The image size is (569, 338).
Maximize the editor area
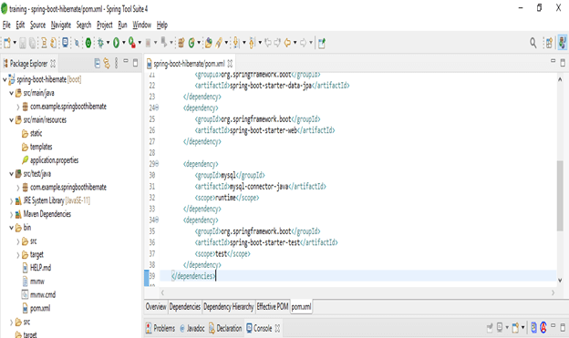(x=563, y=63)
